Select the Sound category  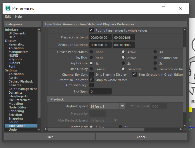[x=13, y=122]
